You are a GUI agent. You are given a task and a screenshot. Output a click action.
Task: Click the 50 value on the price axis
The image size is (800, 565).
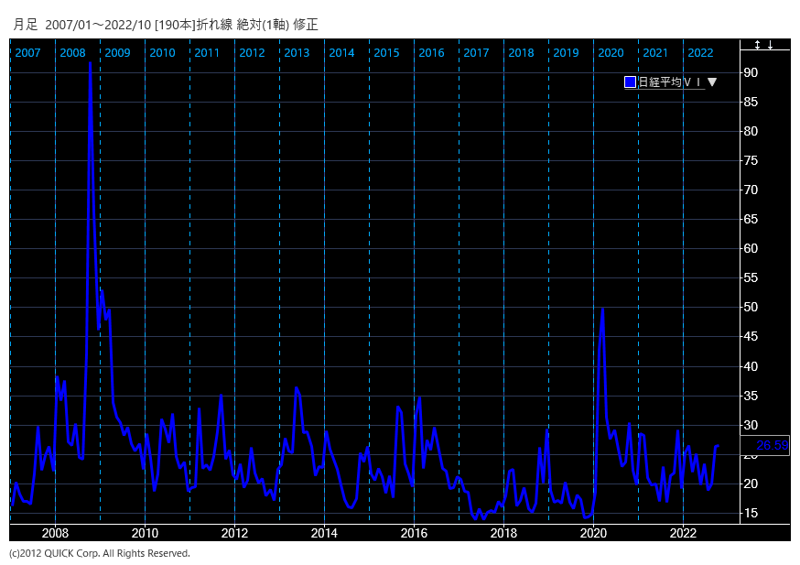click(x=751, y=308)
